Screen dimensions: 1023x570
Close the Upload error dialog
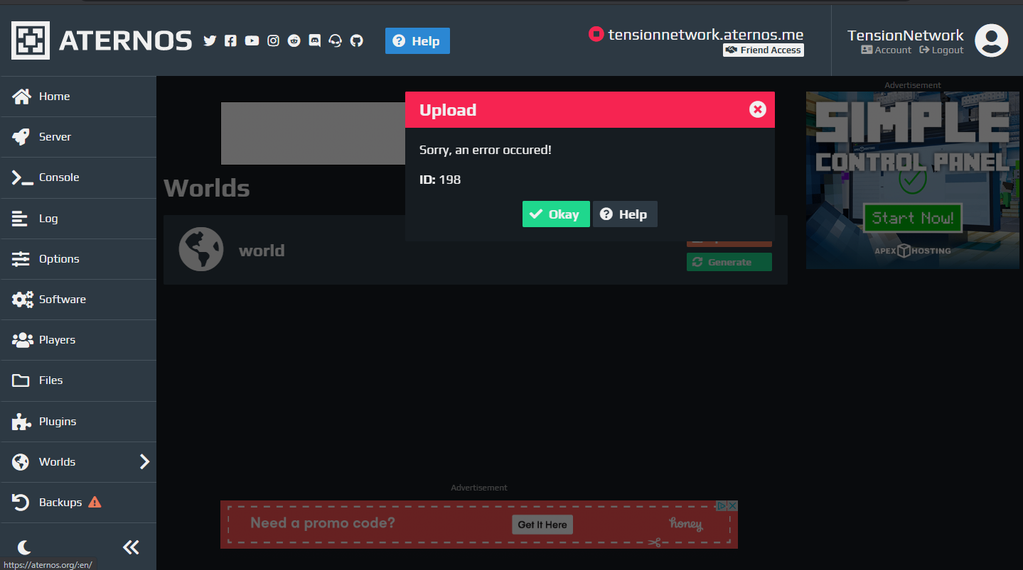click(x=757, y=109)
